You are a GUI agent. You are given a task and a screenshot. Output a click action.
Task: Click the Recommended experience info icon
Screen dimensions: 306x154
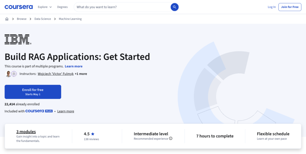[171, 138]
